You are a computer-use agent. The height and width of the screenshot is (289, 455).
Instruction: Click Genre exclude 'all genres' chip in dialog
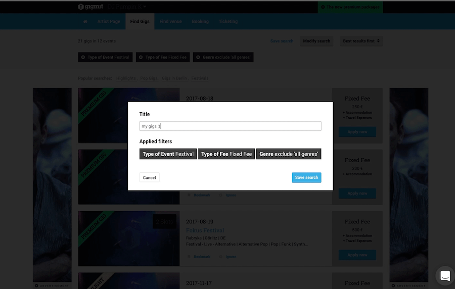tap(289, 154)
